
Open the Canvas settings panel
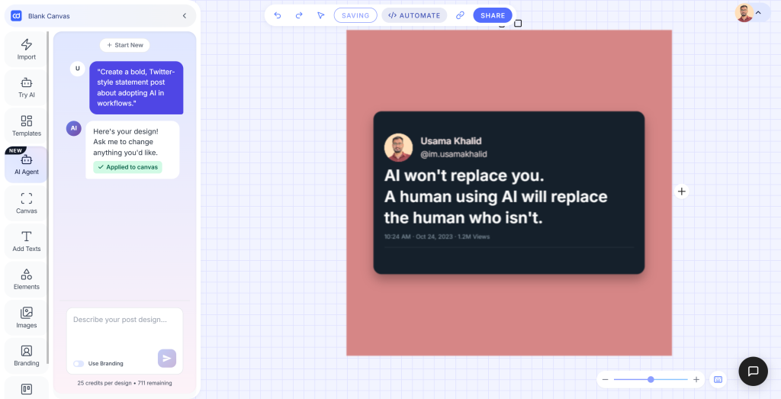click(x=27, y=203)
